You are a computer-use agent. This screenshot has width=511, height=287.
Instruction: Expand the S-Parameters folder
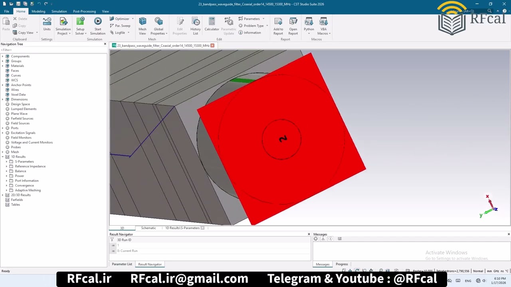click(x=6, y=161)
